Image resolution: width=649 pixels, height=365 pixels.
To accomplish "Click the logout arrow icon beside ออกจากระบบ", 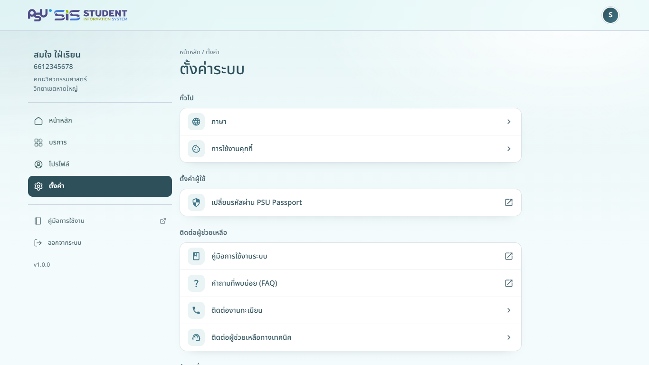I will click(x=38, y=243).
